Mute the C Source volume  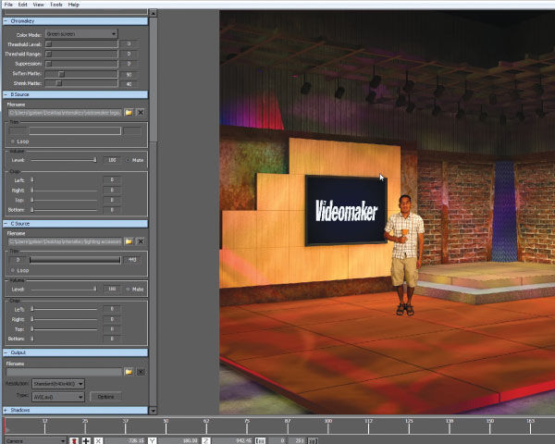point(129,290)
